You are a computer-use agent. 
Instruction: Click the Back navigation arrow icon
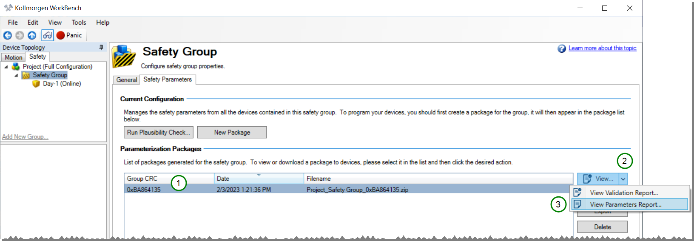click(8, 35)
